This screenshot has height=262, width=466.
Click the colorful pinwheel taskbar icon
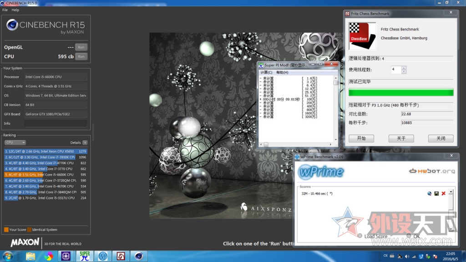(x=48, y=256)
